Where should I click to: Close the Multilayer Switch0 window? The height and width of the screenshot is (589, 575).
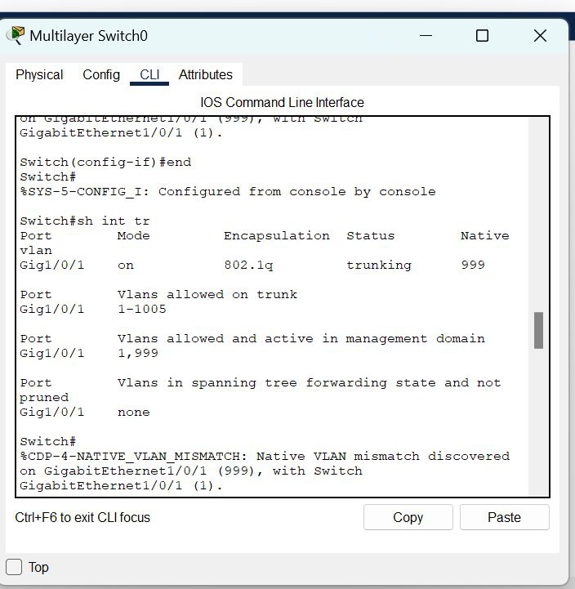pyautogui.click(x=539, y=36)
